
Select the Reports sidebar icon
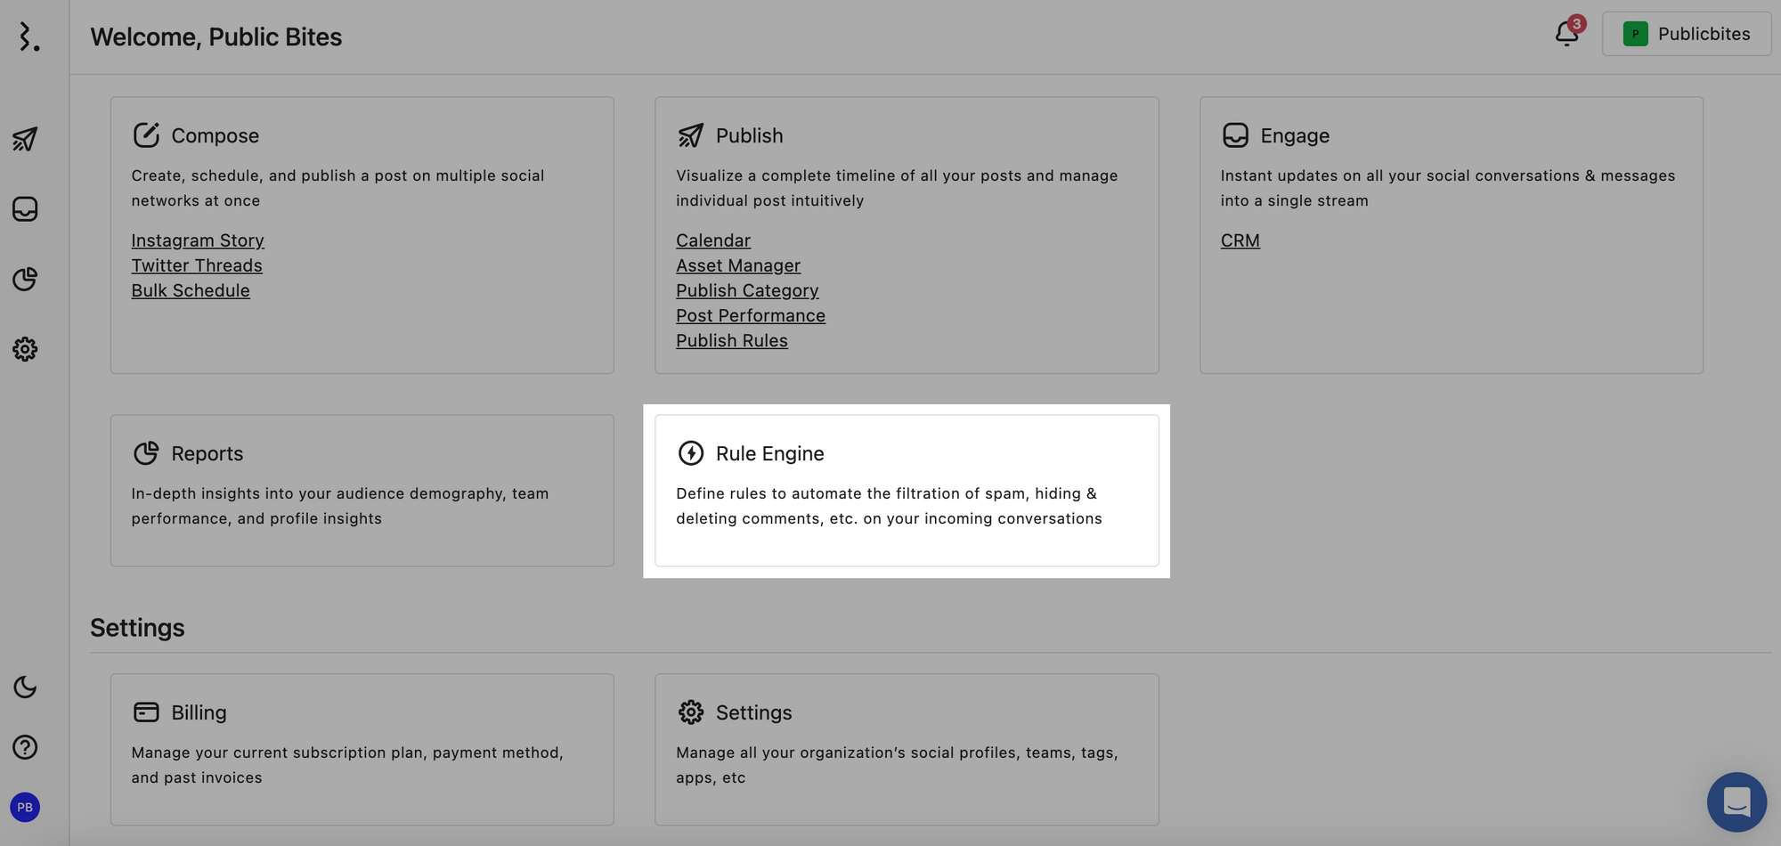coord(25,279)
